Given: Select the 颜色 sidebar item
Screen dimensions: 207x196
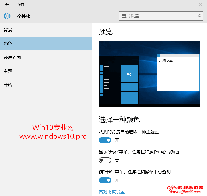Looking at the screenshot, I should click(46, 43).
